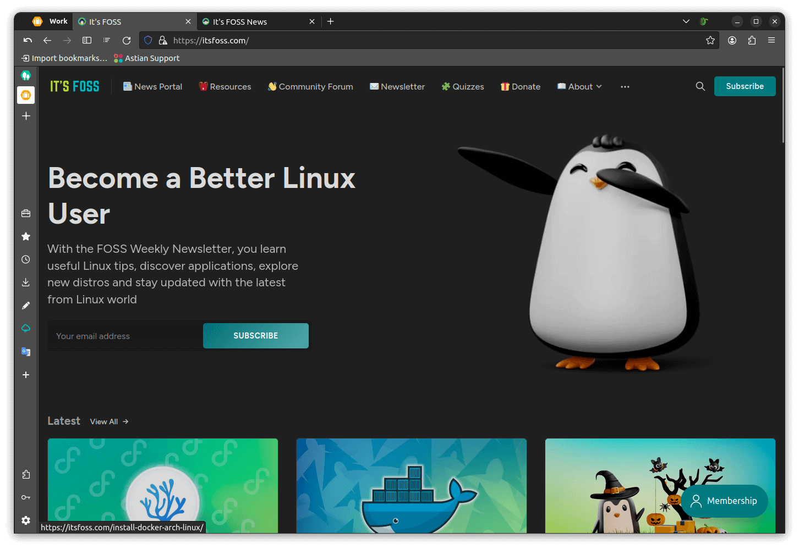Click the Google Translate sidebar icon
Viewport: 799px width, 549px height.
pos(26,351)
